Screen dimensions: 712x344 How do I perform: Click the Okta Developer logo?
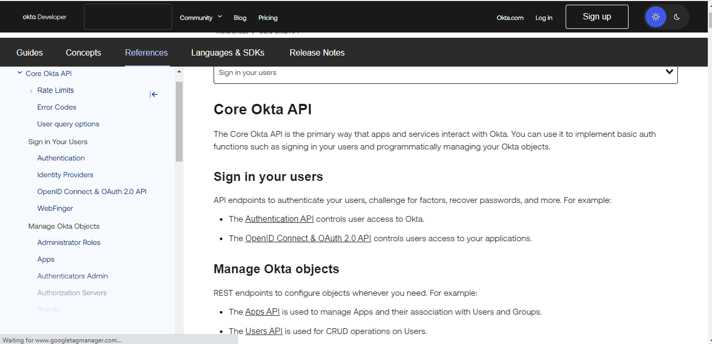[45, 17]
